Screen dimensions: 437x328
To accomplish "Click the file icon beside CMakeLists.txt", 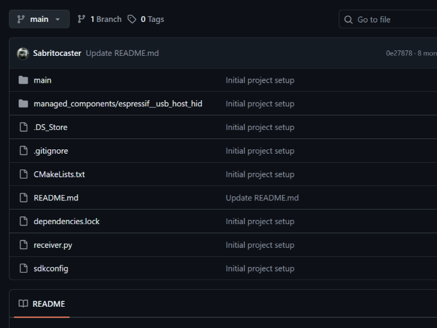I will 24,174.
